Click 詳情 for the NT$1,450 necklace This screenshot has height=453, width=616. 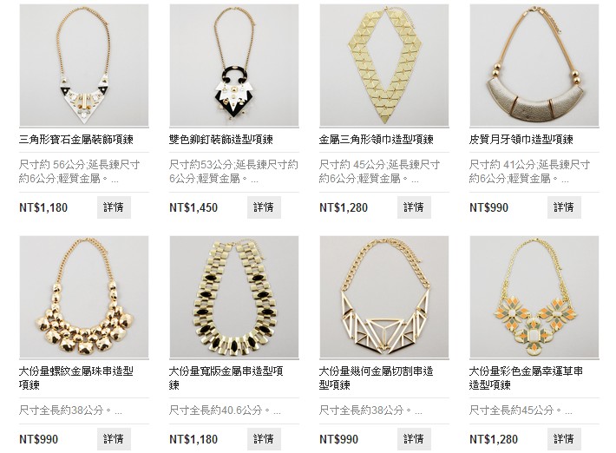click(264, 207)
